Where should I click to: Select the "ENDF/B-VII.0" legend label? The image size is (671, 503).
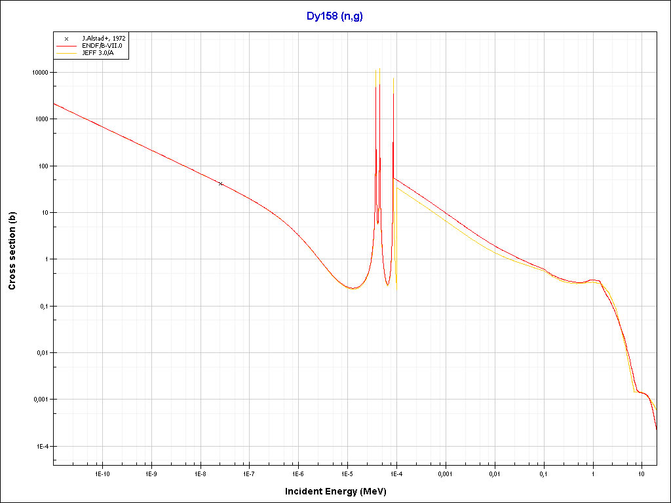click(x=102, y=47)
